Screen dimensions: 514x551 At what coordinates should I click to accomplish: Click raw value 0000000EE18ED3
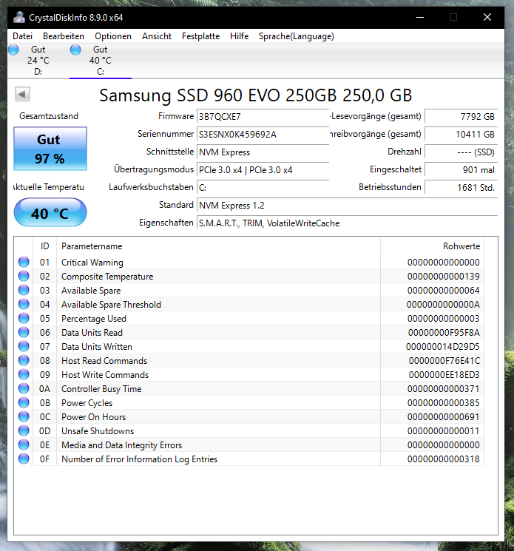(x=444, y=375)
